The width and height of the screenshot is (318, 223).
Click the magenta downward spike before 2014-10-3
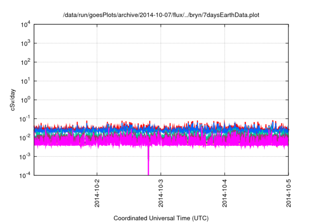click(x=148, y=160)
